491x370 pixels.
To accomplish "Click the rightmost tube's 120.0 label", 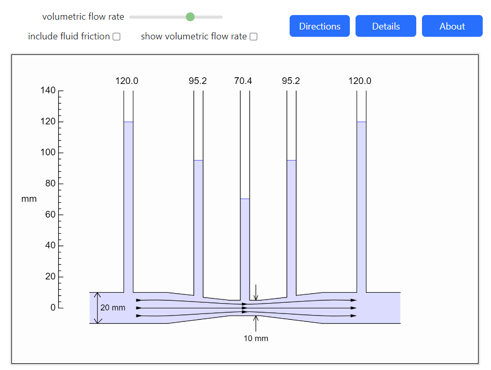I will (360, 81).
